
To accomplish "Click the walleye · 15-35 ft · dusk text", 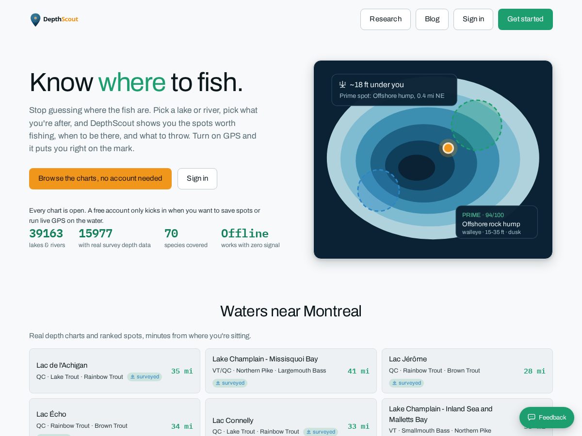I will (x=491, y=233).
